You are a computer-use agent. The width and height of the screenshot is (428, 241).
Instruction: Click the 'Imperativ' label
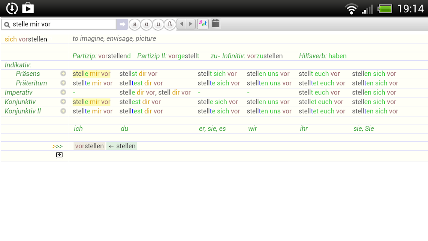pyautogui.click(x=18, y=92)
